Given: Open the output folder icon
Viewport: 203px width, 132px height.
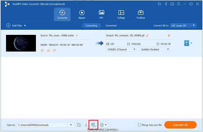Looking at the screenshot, I should 79,125.
